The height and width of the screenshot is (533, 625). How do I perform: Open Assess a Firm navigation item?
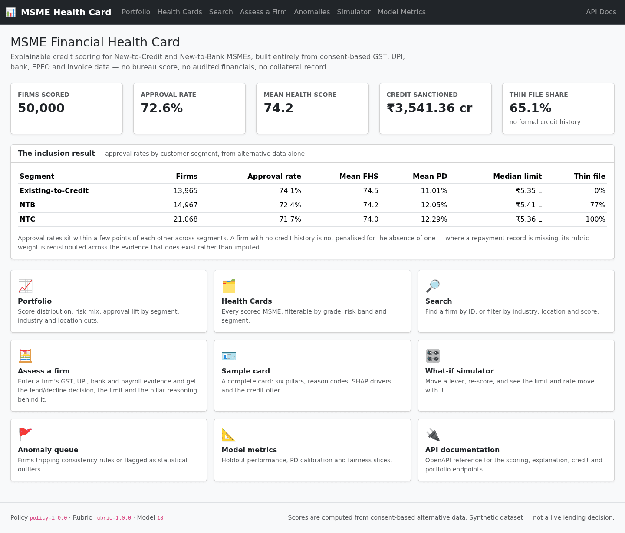263,12
